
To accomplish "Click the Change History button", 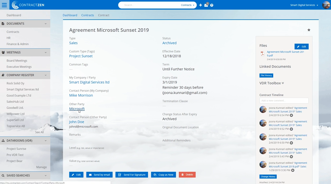I will click(x=268, y=177).
